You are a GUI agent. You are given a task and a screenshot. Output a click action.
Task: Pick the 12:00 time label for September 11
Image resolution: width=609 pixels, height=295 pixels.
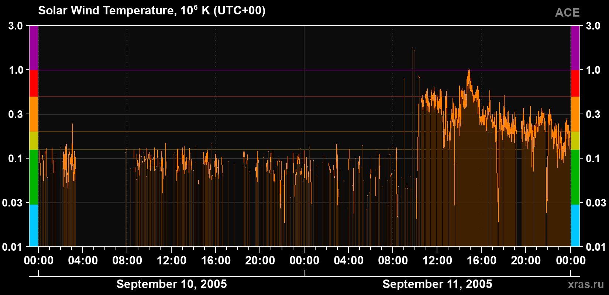pyautogui.click(x=437, y=260)
